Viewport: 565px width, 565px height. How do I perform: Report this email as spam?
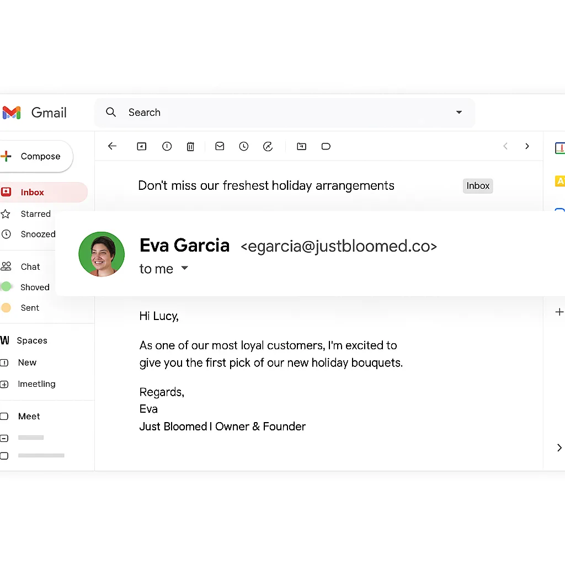click(x=167, y=146)
